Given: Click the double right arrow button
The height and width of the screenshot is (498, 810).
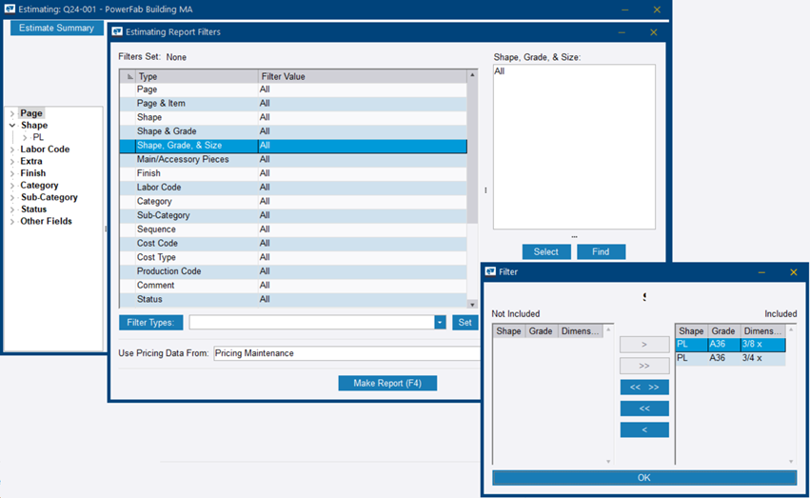Looking at the screenshot, I should click(643, 366).
